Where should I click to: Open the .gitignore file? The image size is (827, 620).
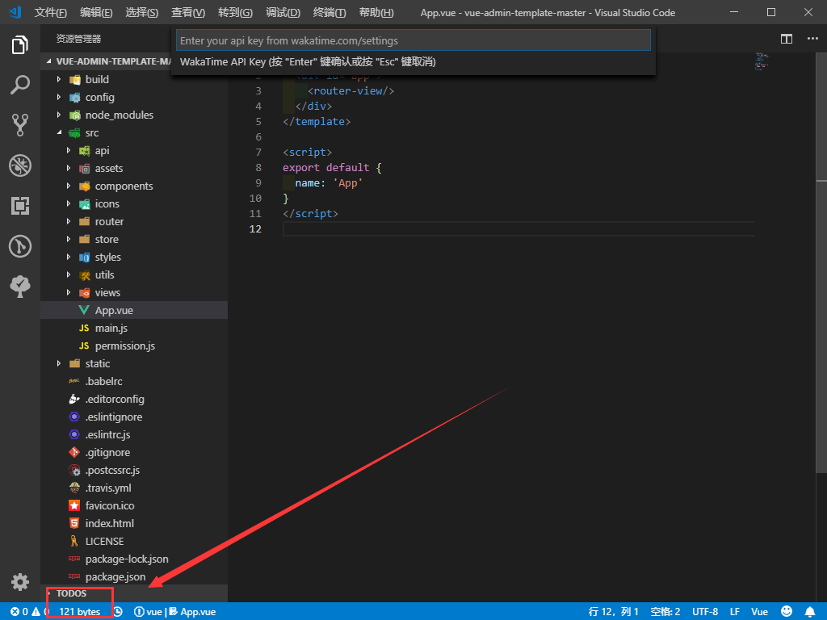click(x=134, y=452)
